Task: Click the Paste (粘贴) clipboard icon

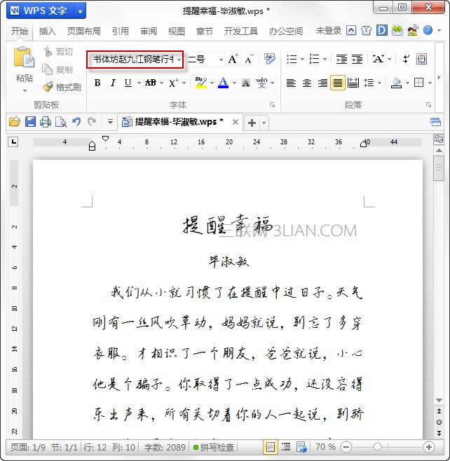Action: [24, 57]
